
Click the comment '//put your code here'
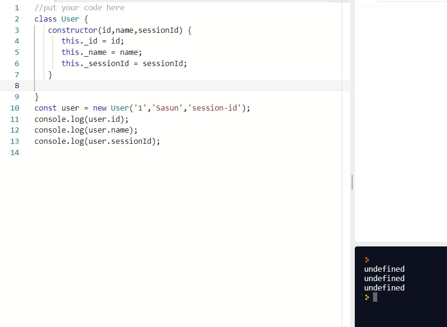tap(79, 7)
